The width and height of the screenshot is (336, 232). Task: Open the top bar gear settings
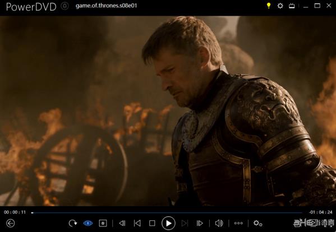280,6
